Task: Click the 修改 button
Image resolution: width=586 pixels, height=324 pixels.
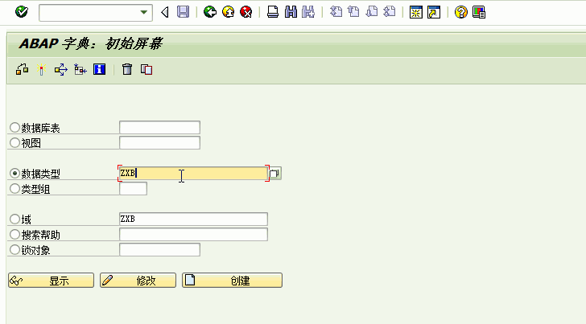Action: coord(138,280)
